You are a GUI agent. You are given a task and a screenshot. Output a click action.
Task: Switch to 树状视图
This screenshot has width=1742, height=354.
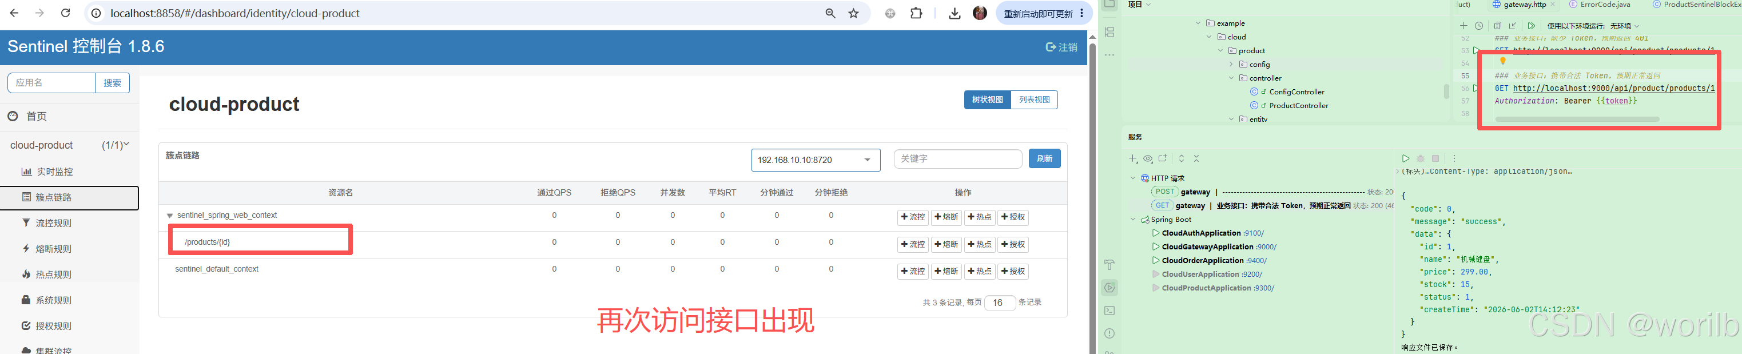tap(987, 100)
